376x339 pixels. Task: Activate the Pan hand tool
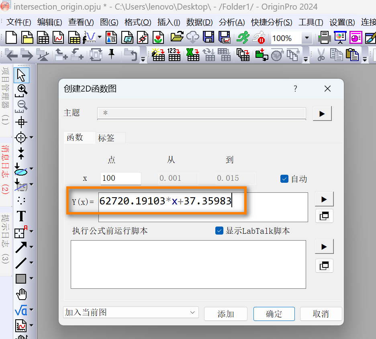coord(21,294)
